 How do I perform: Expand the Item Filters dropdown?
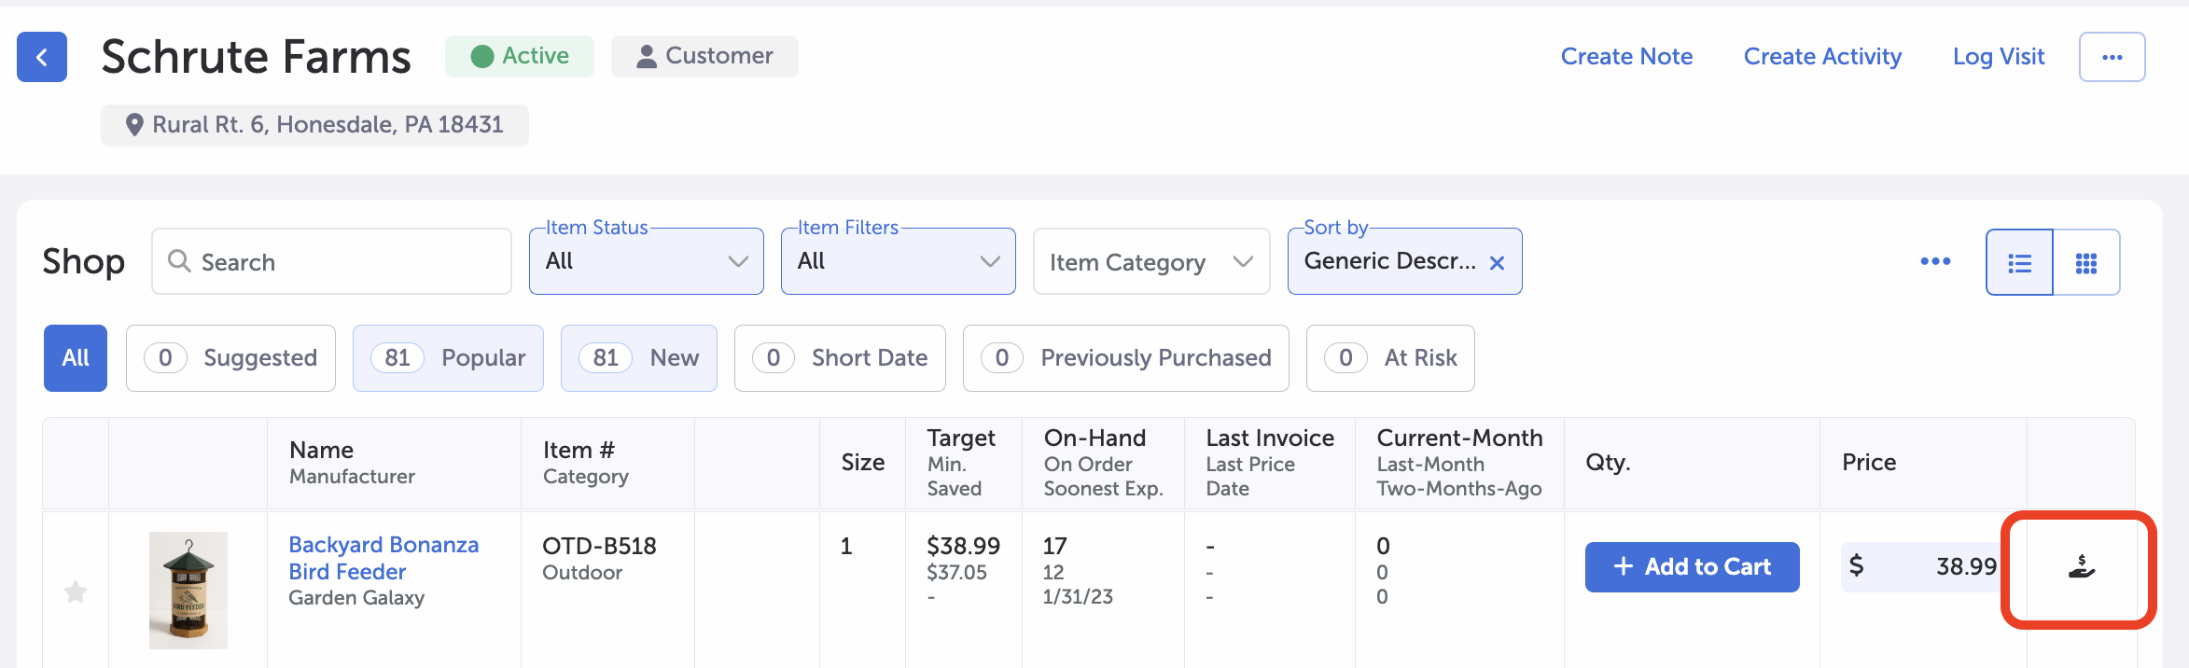point(898,262)
